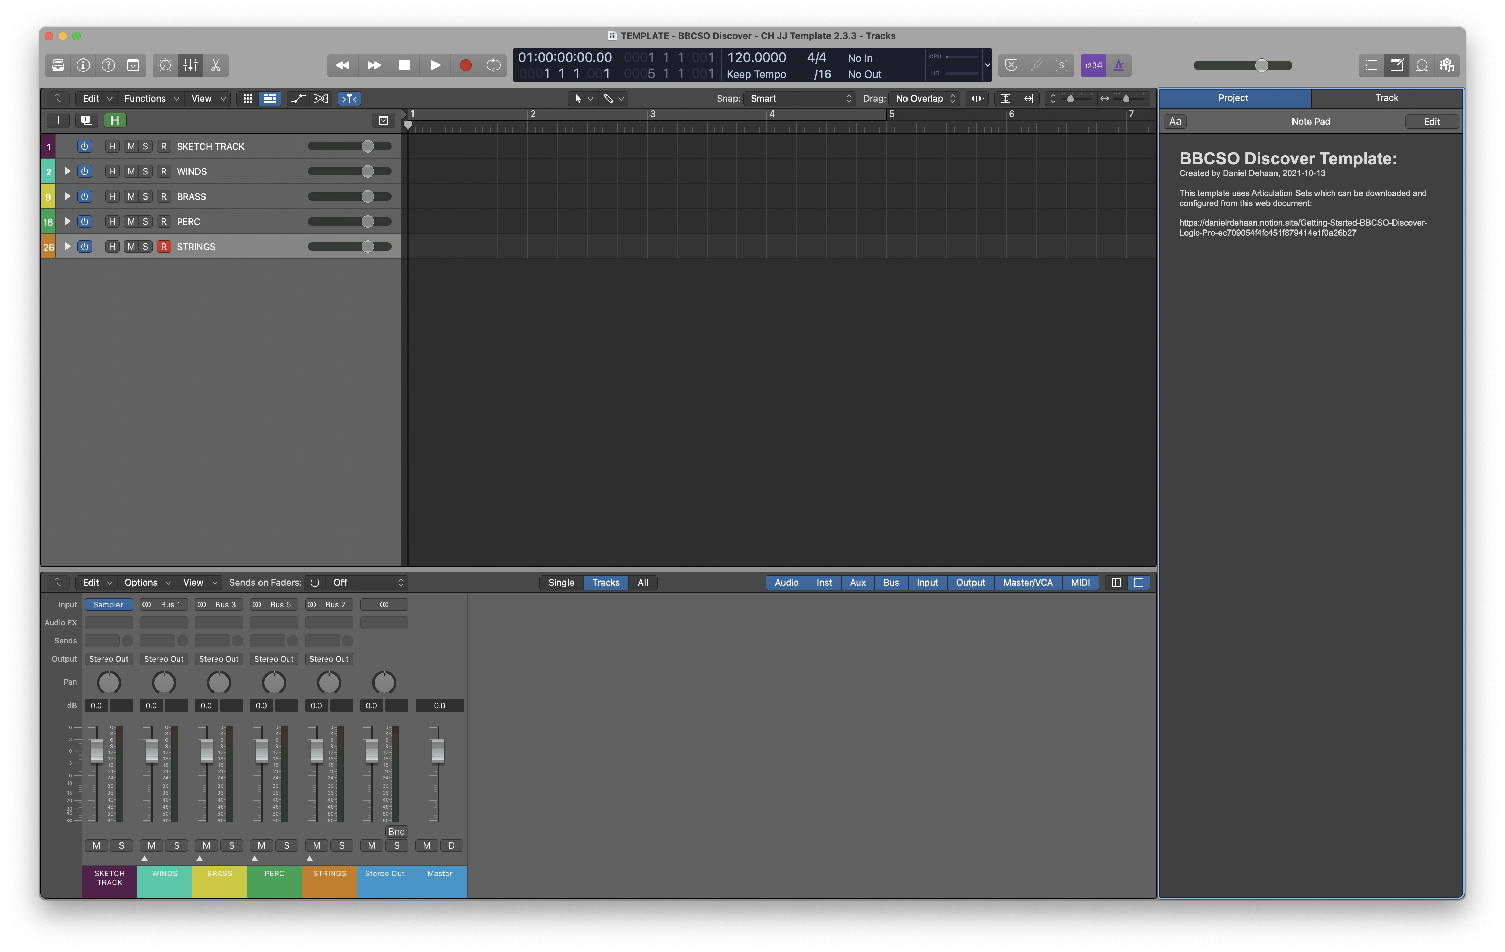Record-enable the WINDS track
Viewport: 1505px width, 952px height.
[x=164, y=171]
